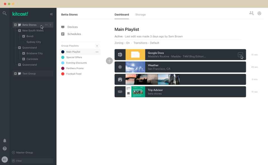Image resolution: width=268 pixels, height=165 pixels.
Task: Expand the Test Group tree
Action: coord(15,74)
